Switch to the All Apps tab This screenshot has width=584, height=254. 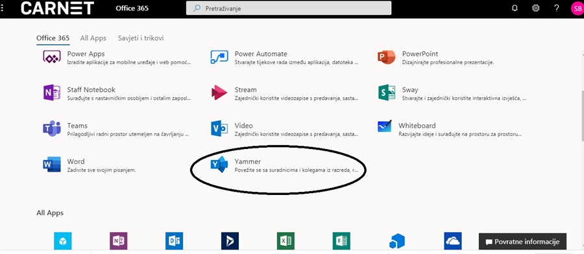[x=93, y=38]
